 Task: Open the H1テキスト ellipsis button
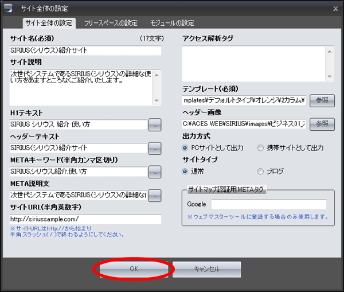(155, 124)
